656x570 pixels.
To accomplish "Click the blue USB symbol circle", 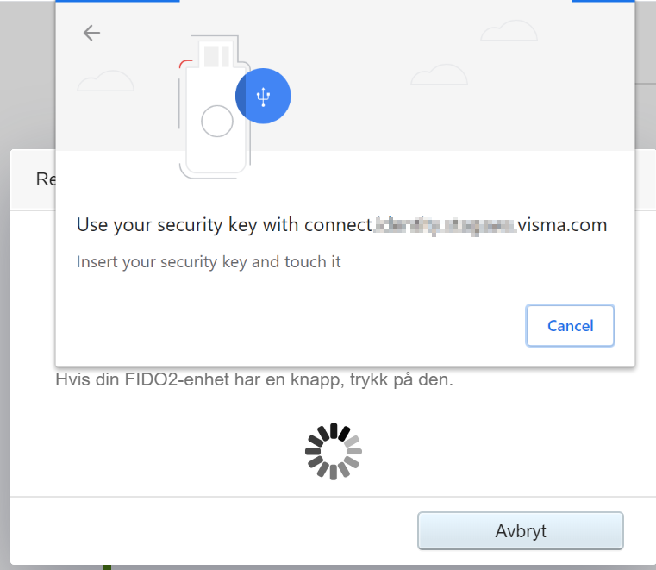I will (x=263, y=96).
